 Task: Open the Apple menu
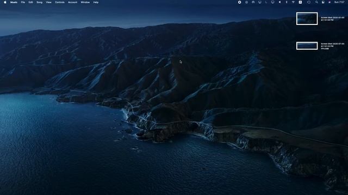(5, 2)
